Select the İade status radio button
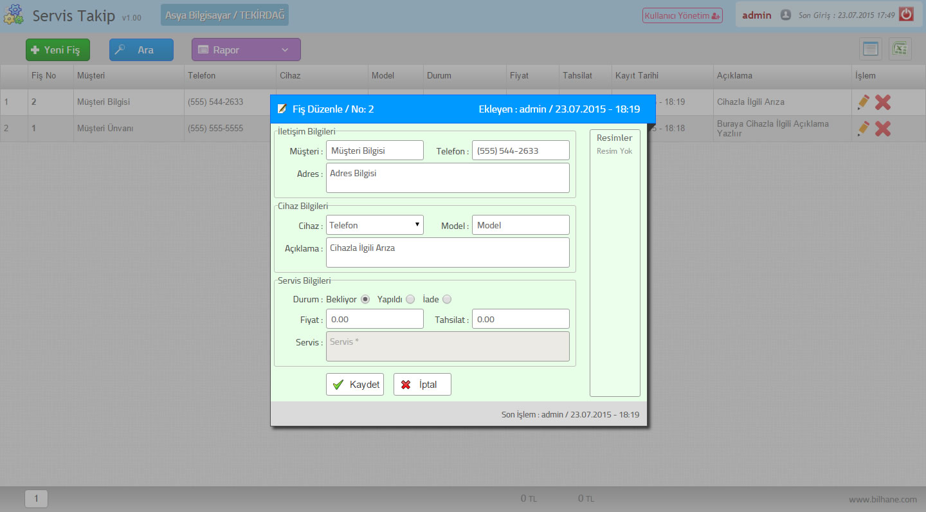Viewport: 926px width, 512px height. tap(447, 299)
